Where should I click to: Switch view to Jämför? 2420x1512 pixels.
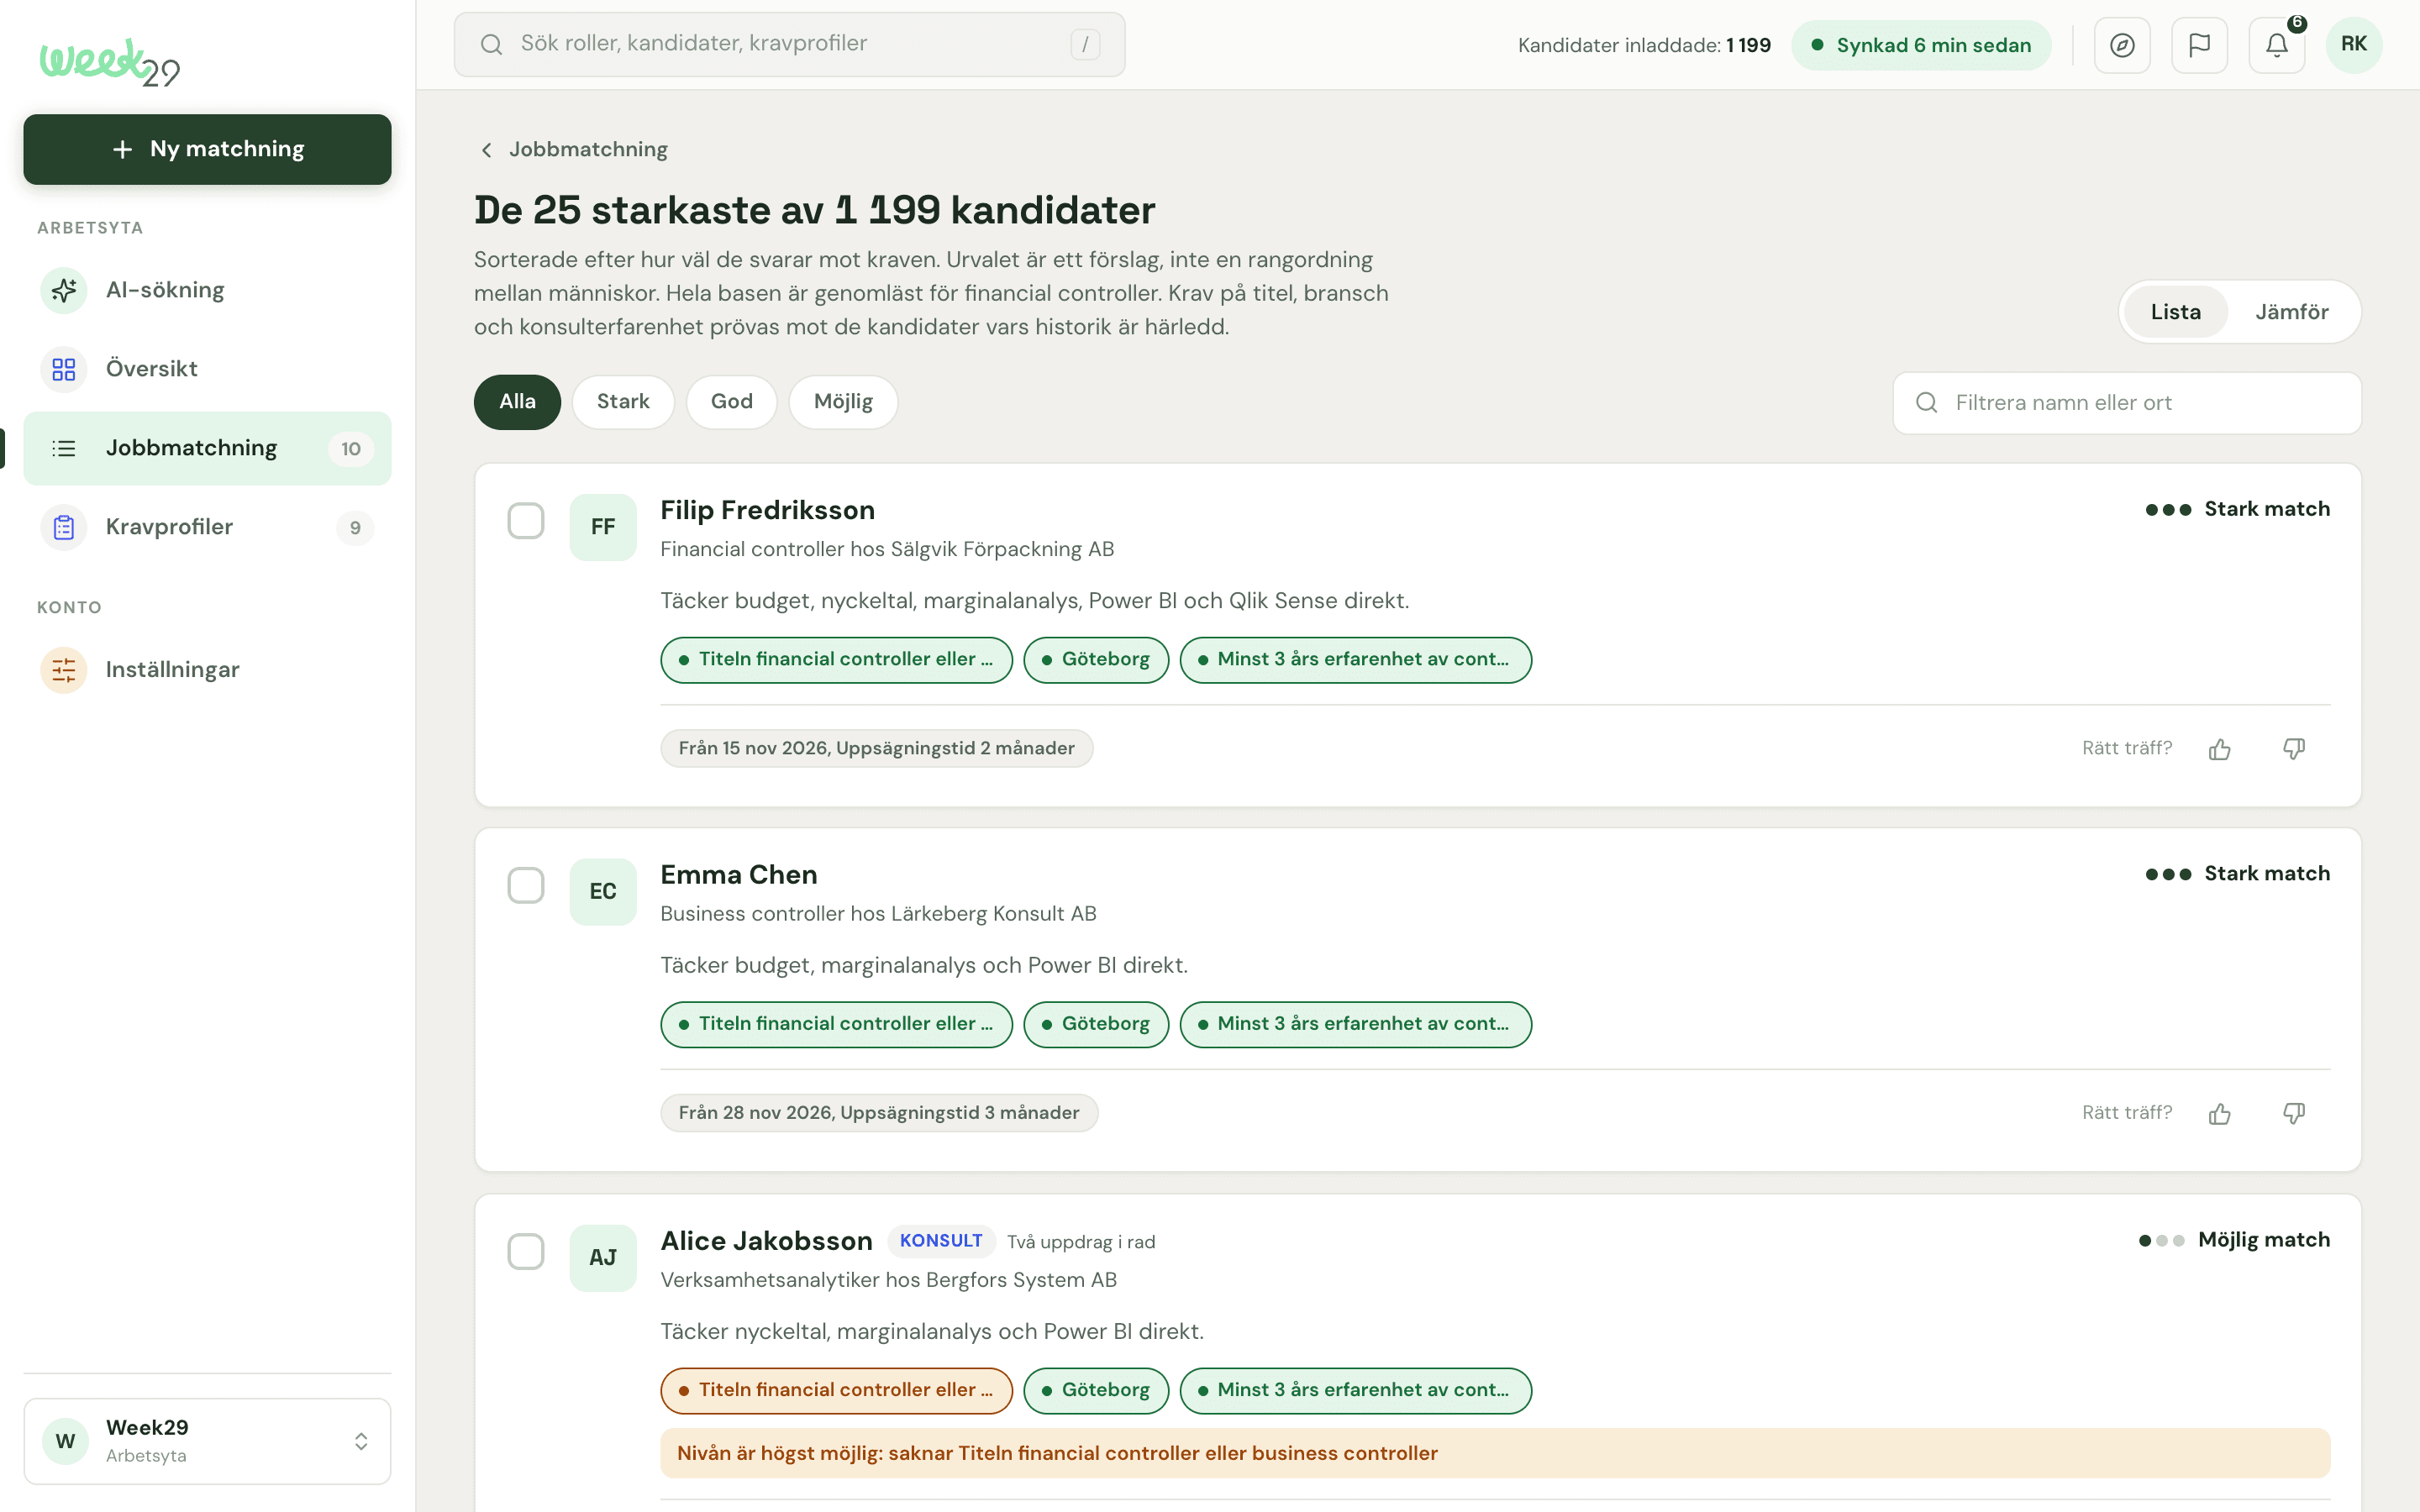coord(2291,312)
